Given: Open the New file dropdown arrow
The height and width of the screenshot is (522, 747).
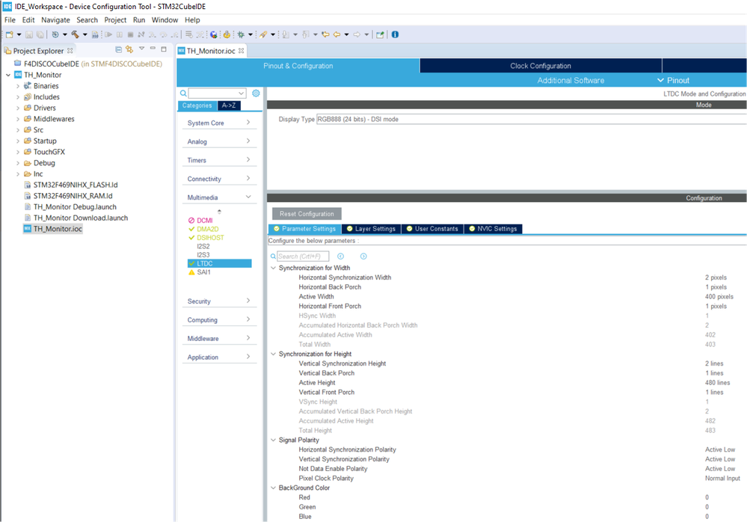Looking at the screenshot, I should click(19, 34).
